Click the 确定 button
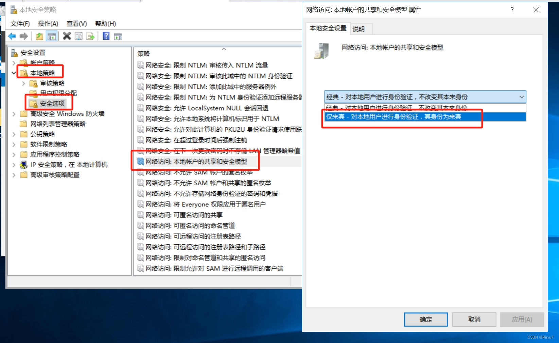The width and height of the screenshot is (559, 343). 426,319
